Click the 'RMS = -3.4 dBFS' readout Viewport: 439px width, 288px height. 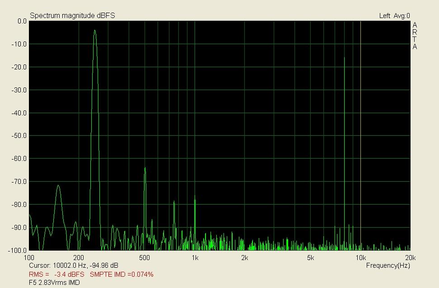coord(56,274)
